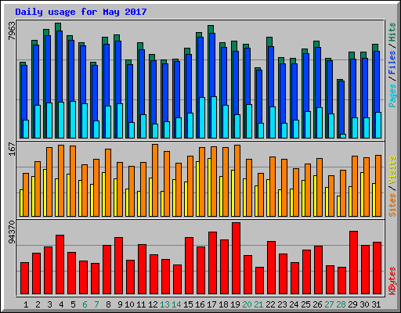Click day label 1 on the x-axis

(x=26, y=304)
